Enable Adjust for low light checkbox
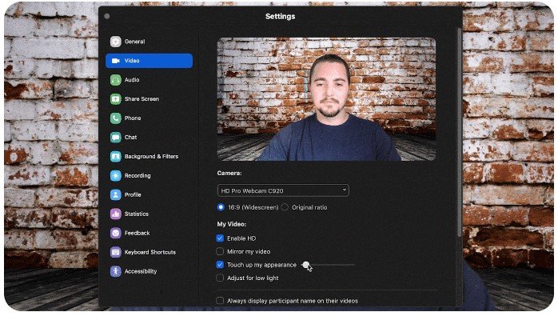The image size is (558, 316). (220, 278)
